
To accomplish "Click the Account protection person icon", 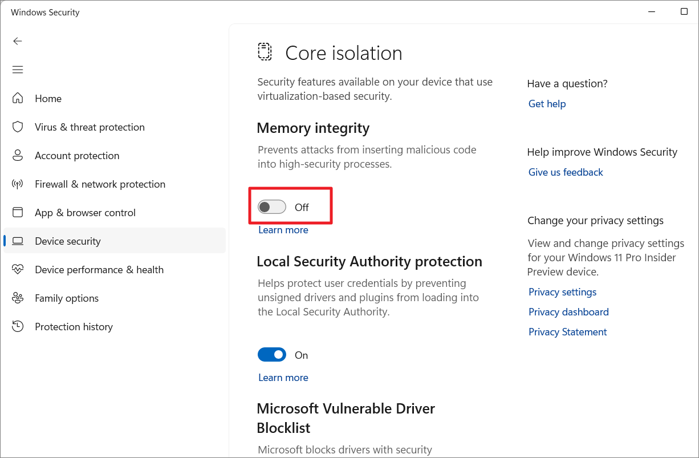I will click(x=18, y=155).
